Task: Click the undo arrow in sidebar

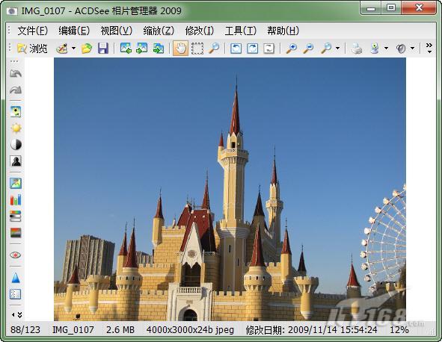Action: coord(16,74)
